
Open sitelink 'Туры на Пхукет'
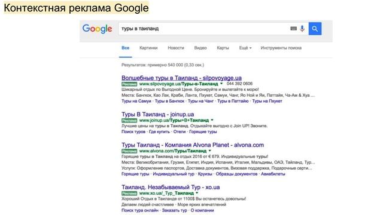[x=267, y=101]
